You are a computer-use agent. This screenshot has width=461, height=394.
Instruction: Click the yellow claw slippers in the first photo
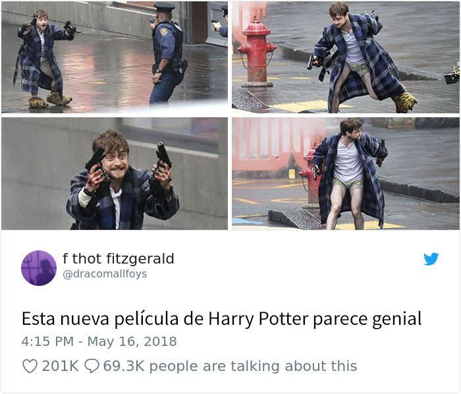pos(50,101)
